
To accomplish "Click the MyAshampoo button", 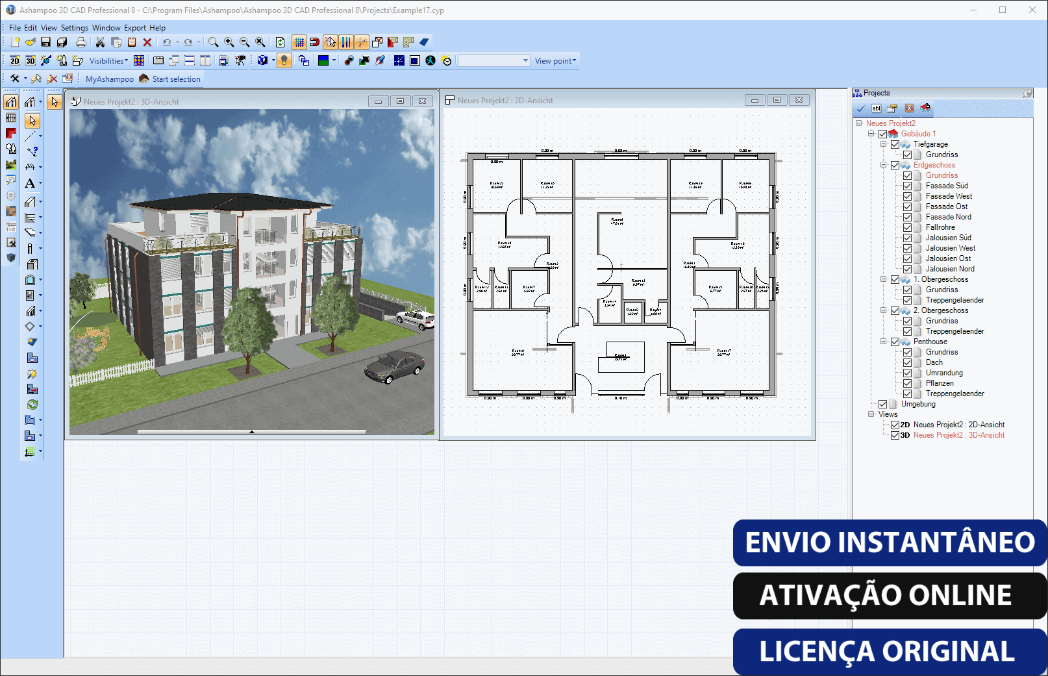I will point(110,79).
